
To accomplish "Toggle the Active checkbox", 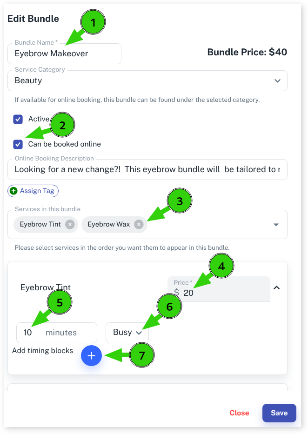I will pyautogui.click(x=18, y=119).
